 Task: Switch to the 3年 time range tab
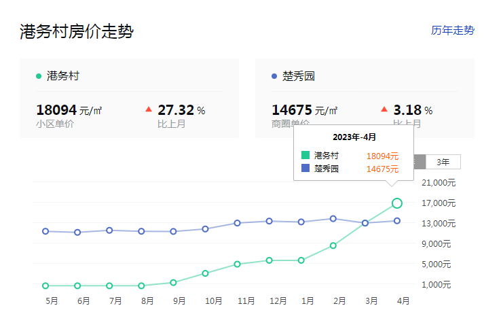click(443, 162)
